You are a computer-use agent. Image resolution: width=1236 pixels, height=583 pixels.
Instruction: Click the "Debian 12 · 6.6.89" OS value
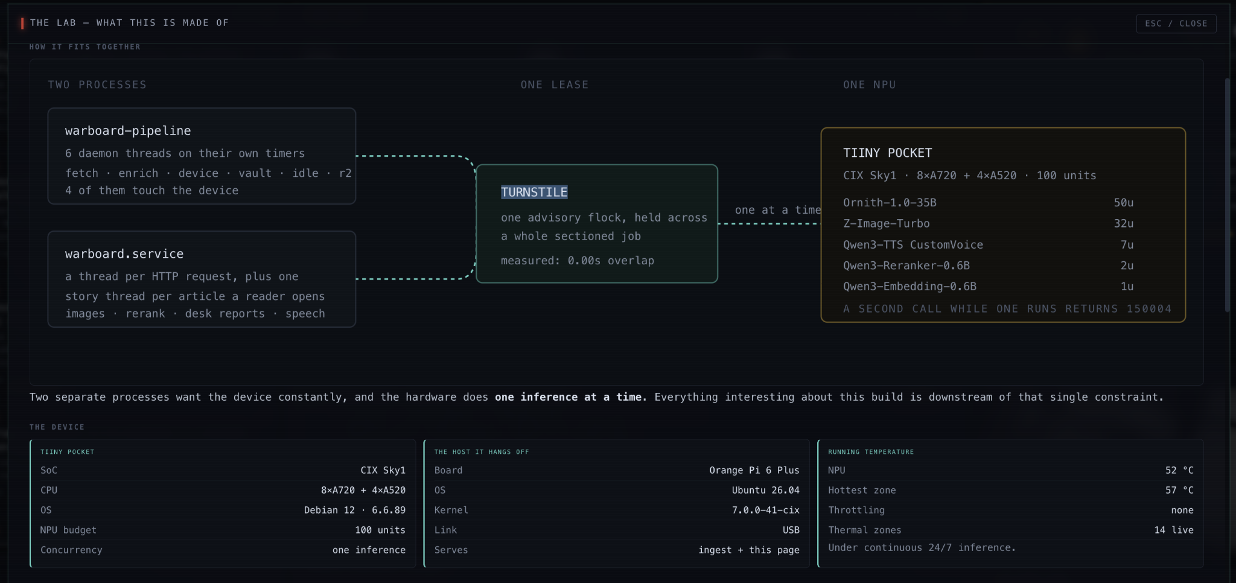click(355, 510)
